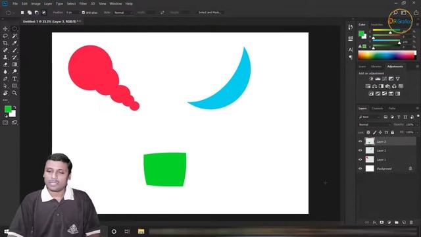Select the Eraser tool
421x237 pixels.
click(5, 65)
